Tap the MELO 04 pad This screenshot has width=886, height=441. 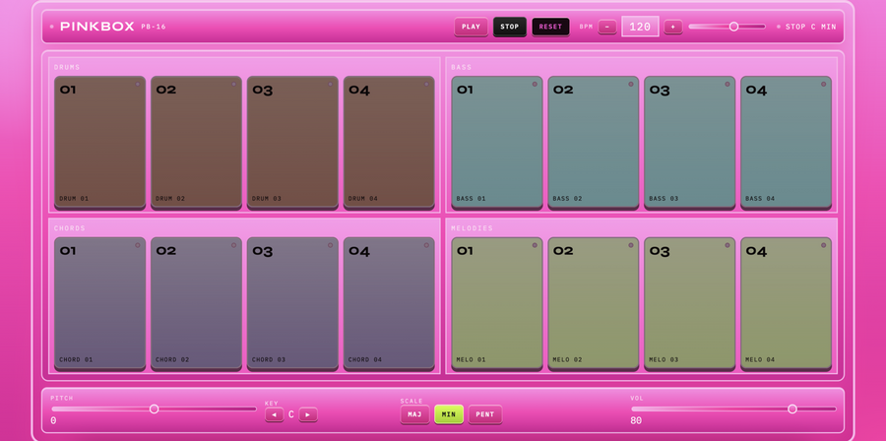click(786, 303)
